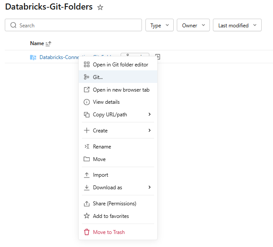The height and width of the screenshot is (247, 273).
Task: Choose Rename in the context menu
Action: pyautogui.click(x=118, y=146)
